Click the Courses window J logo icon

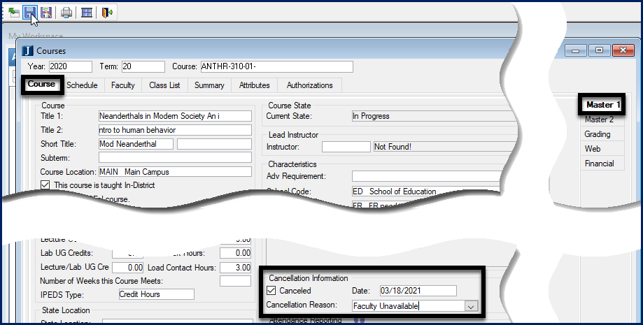click(x=27, y=50)
